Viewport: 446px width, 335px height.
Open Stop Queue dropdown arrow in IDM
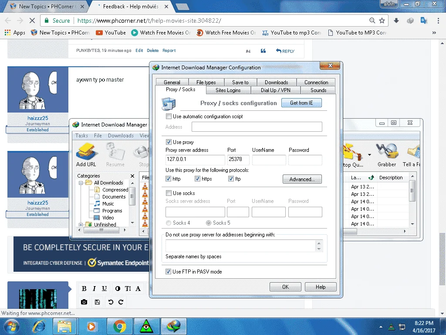coord(369,155)
